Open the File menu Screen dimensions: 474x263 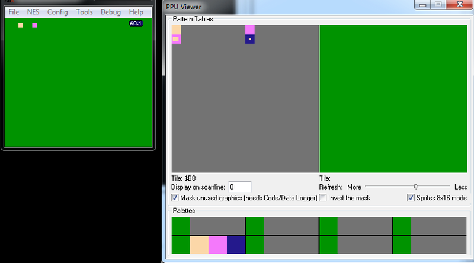[14, 12]
